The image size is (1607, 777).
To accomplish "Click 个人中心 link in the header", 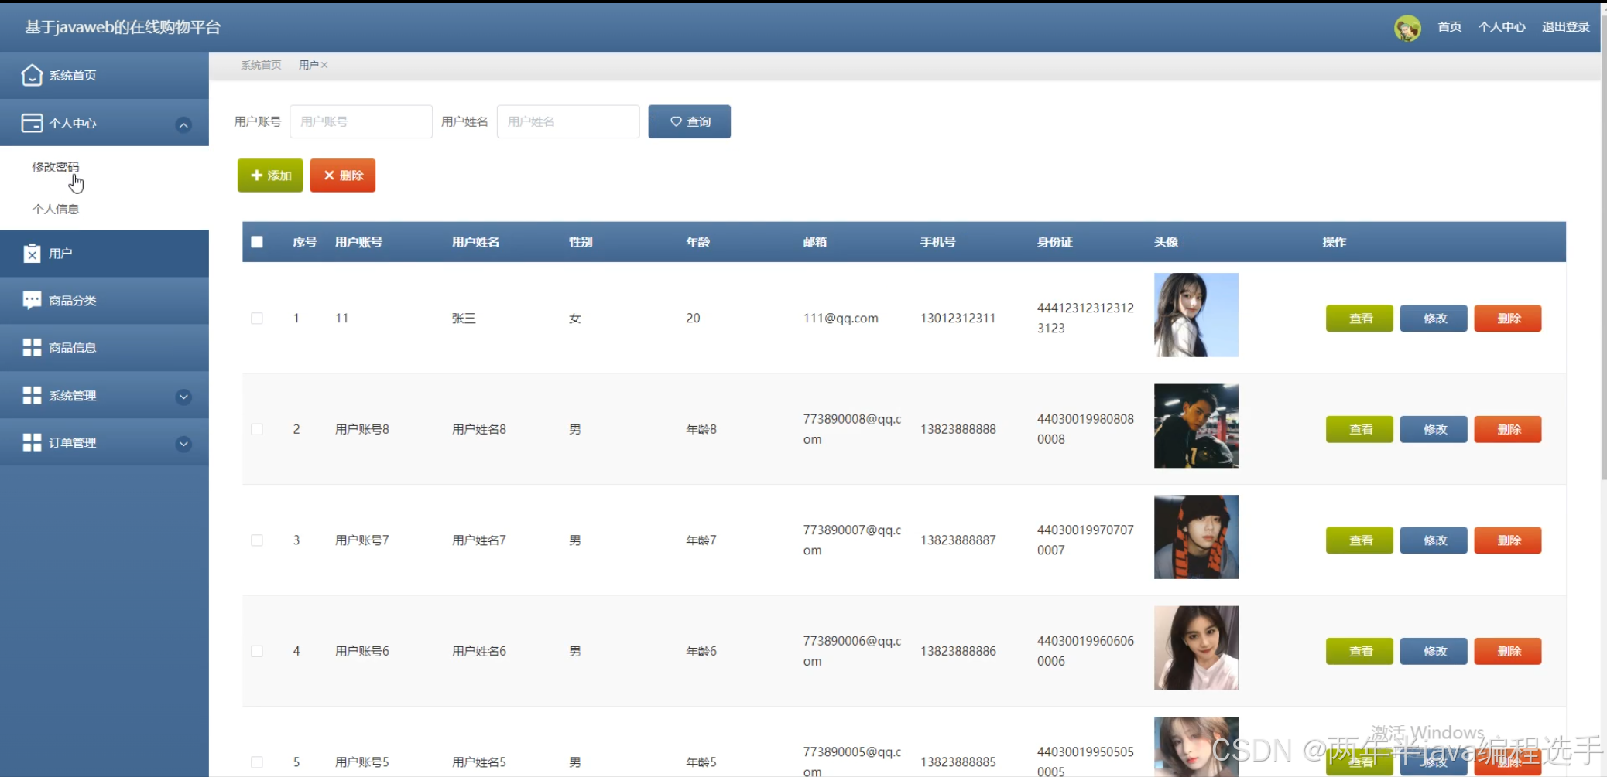I will tap(1502, 27).
